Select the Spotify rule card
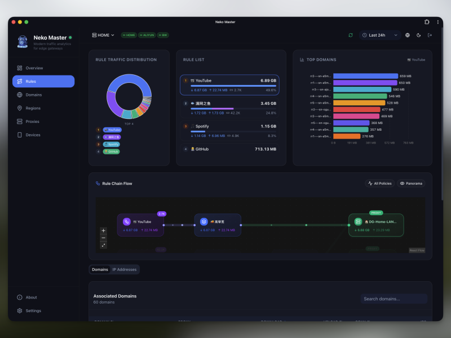 [x=229, y=131]
